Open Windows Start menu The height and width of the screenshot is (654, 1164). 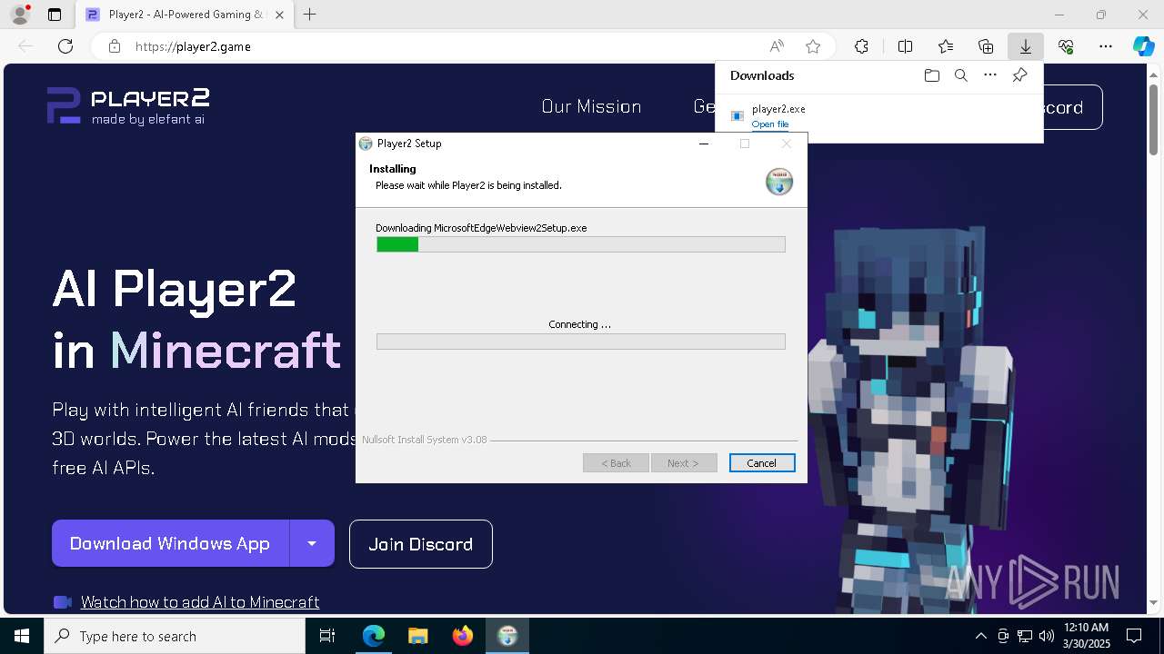(x=22, y=636)
